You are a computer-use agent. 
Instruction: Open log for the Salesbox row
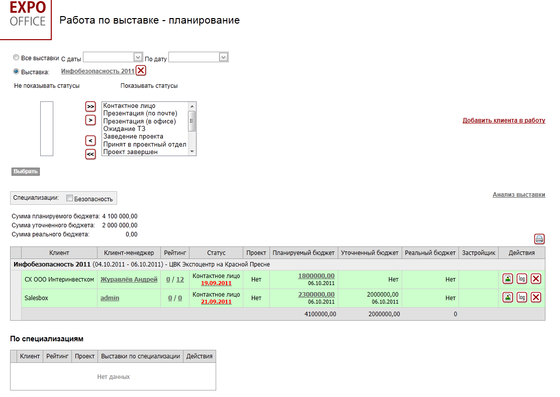(x=522, y=298)
